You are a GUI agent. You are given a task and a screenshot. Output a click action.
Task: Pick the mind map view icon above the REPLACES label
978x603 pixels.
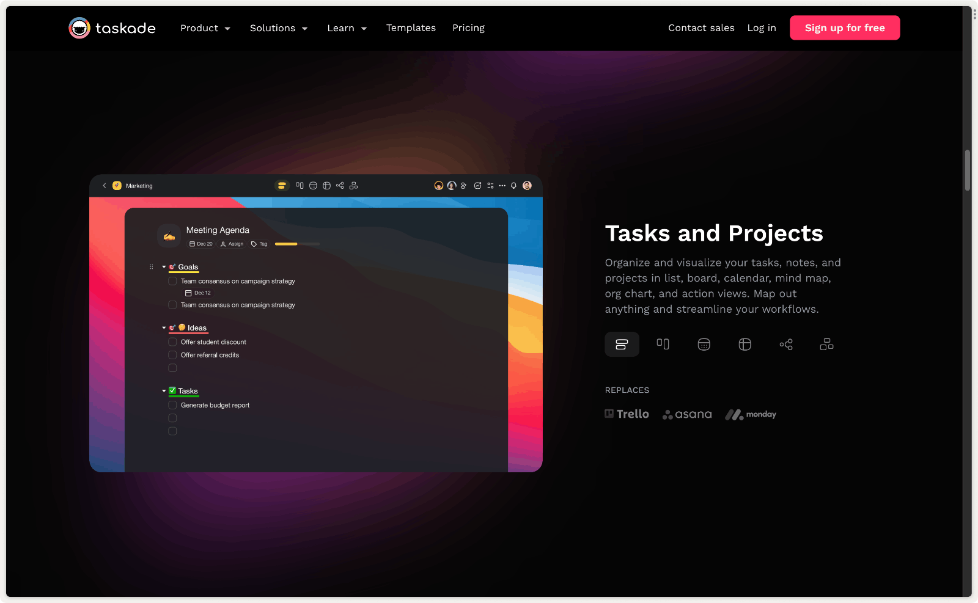tap(785, 345)
